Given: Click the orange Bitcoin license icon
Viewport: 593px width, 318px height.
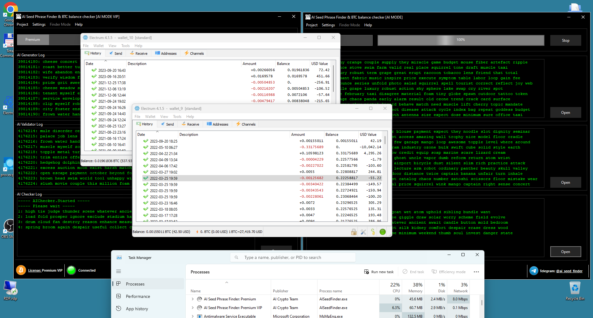Looking at the screenshot, I should pyautogui.click(x=21, y=270).
